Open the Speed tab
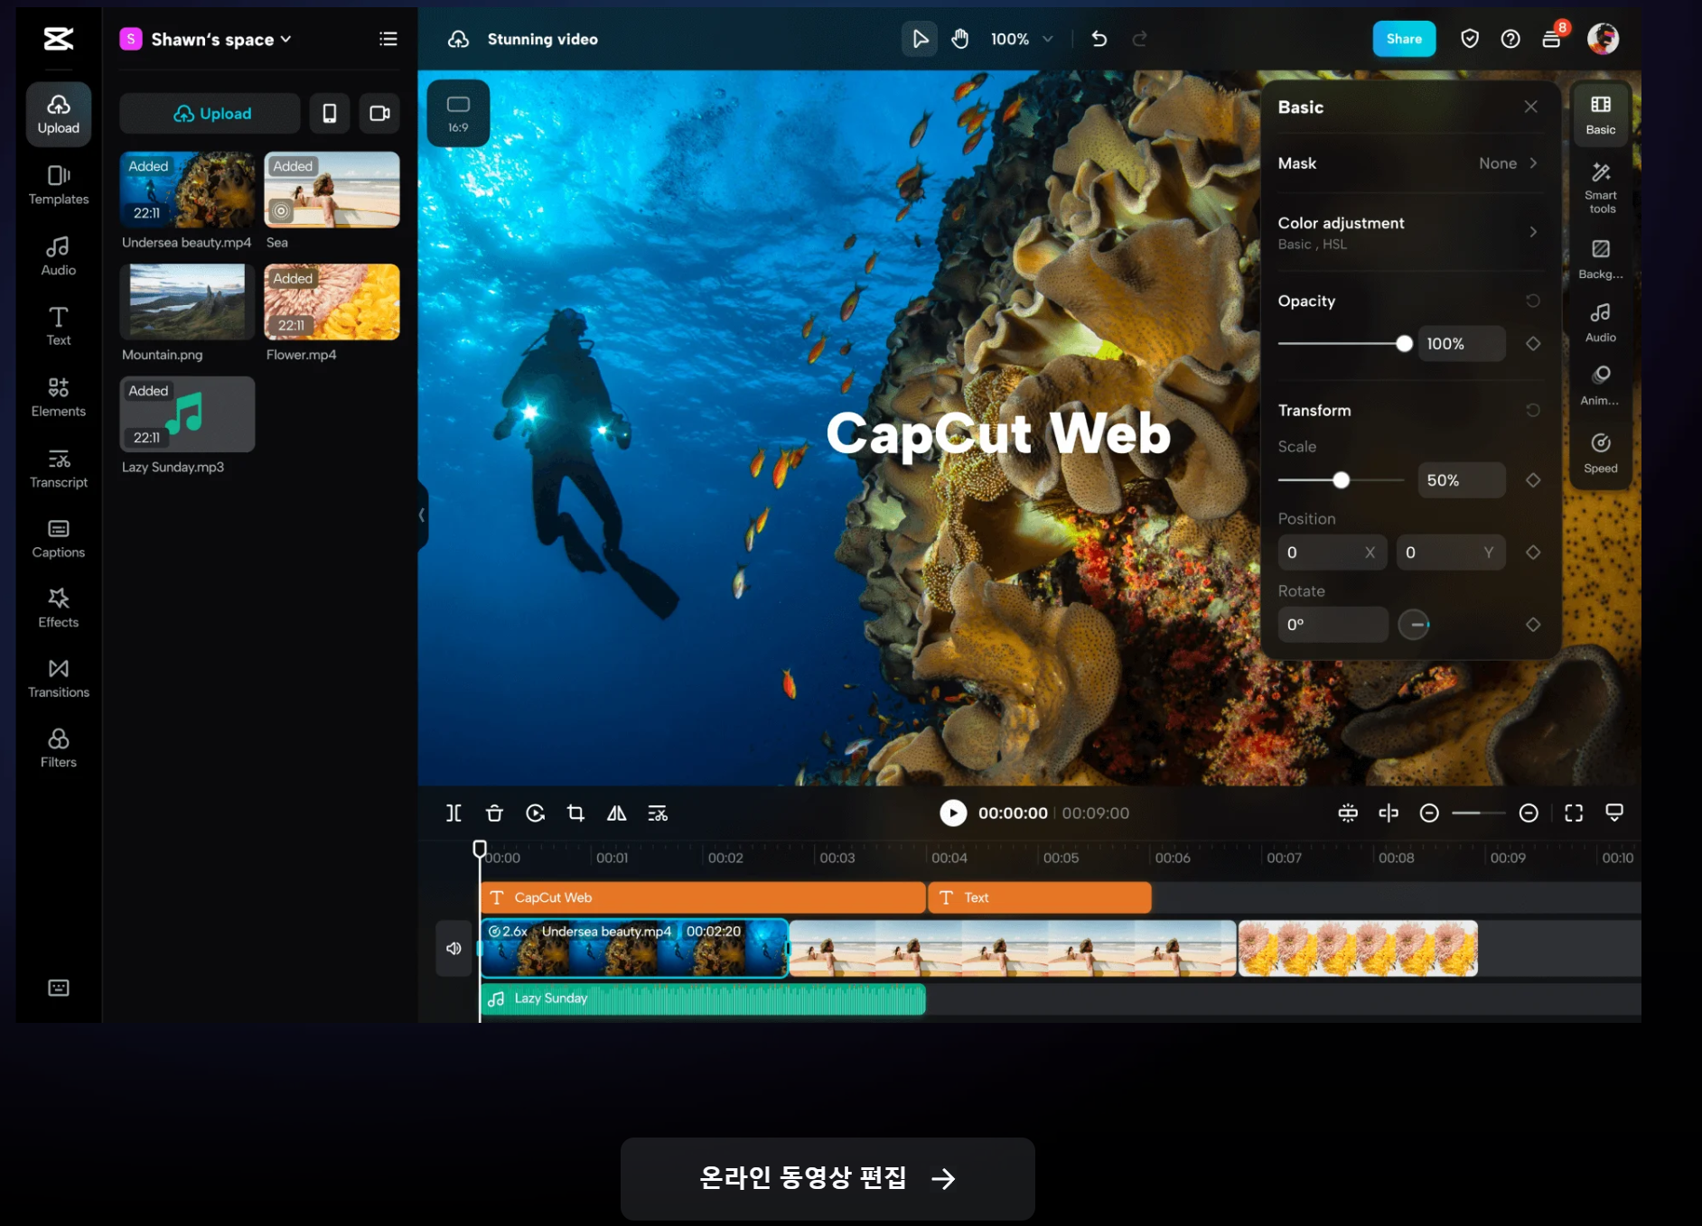This screenshot has width=1702, height=1226. (x=1601, y=454)
